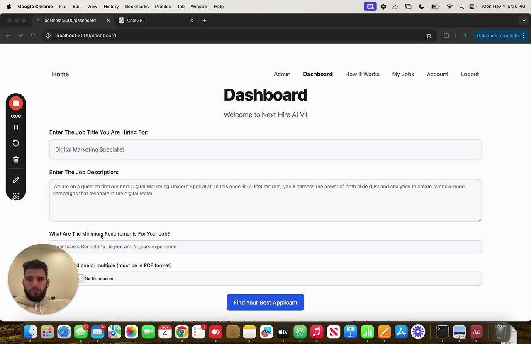Open the Chrome profile avatar T
The height and width of the screenshot is (344, 531).
[x=465, y=36]
